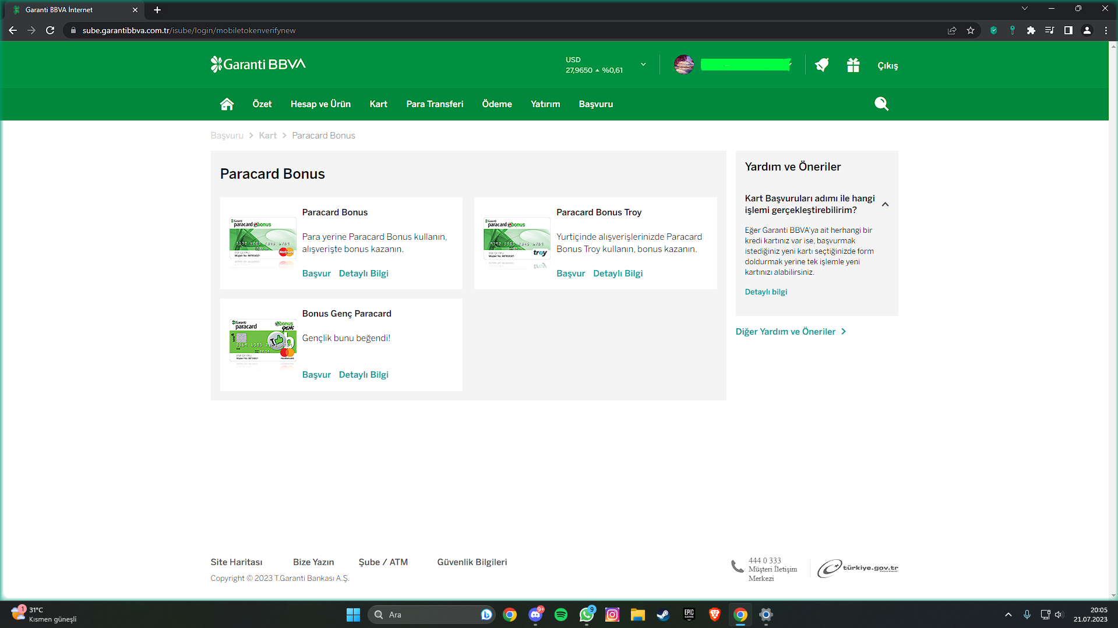This screenshot has height=628, width=1118.
Task: Open the Yatırım menu
Action: click(x=545, y=104)
